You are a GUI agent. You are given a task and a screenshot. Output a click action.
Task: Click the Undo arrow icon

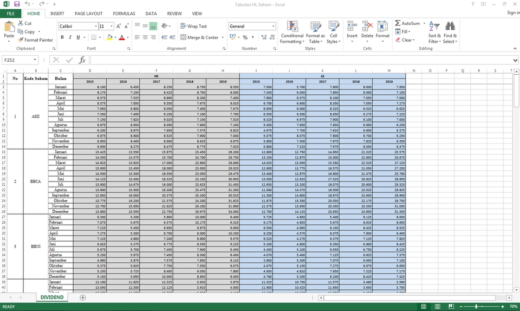click(28, 4)
